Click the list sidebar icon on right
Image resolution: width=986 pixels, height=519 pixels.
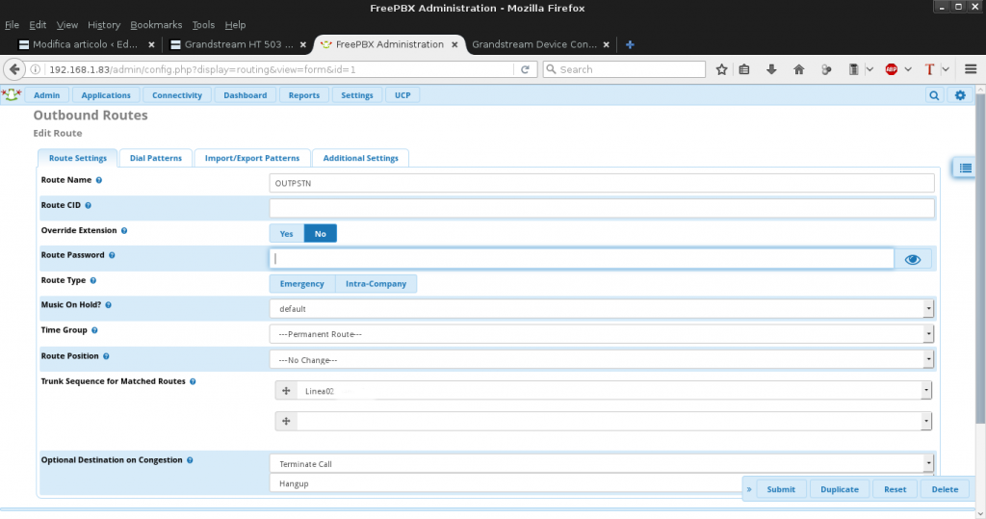tap(964, 169)
